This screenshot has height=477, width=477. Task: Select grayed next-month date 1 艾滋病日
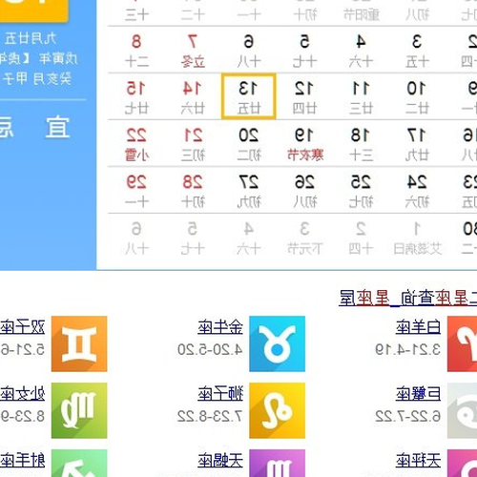point(417,238)
